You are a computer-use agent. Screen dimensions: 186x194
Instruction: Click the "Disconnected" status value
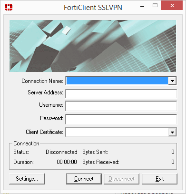61,152
